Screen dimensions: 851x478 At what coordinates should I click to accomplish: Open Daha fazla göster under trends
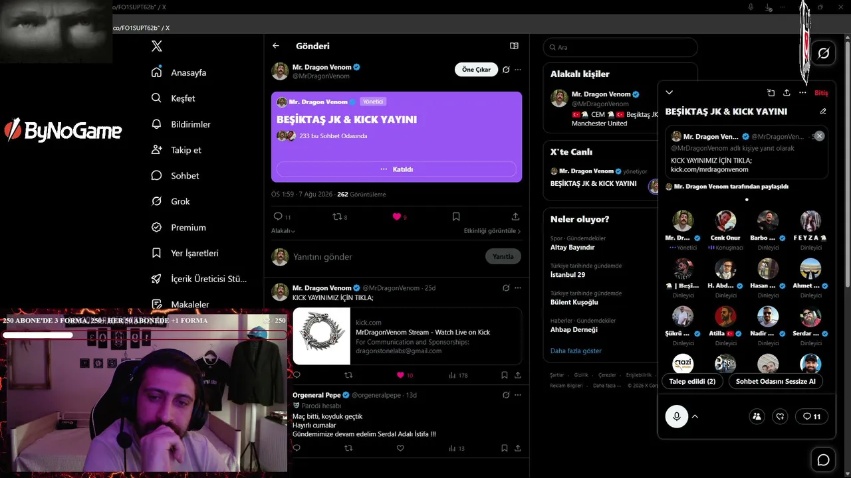coord(576,351)
